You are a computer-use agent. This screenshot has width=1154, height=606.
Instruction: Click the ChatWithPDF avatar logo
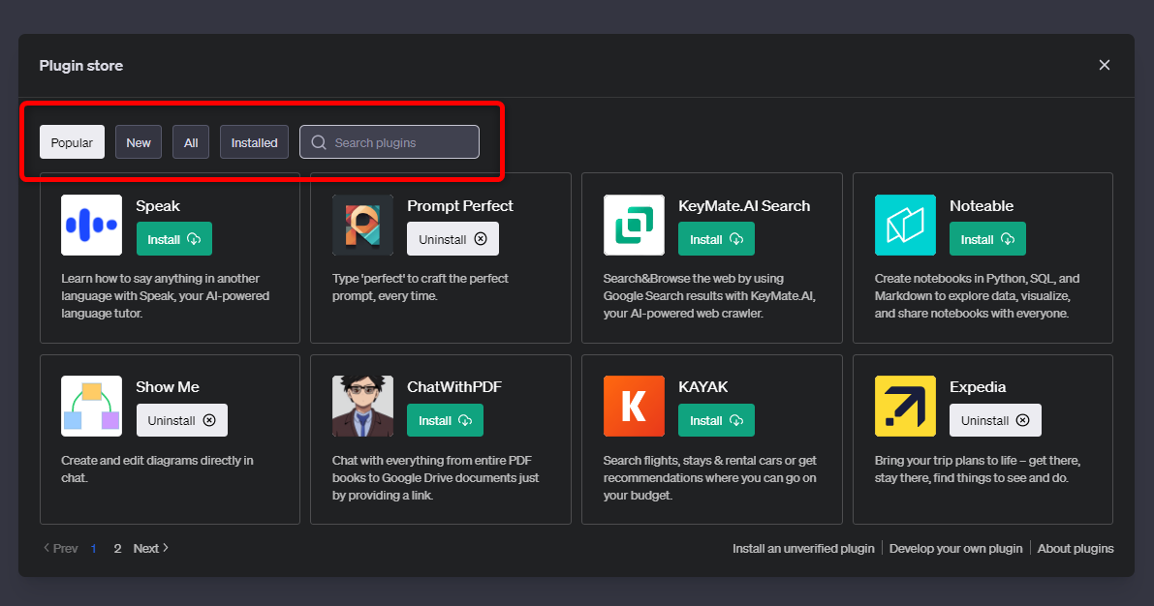(x=362, y=406)
